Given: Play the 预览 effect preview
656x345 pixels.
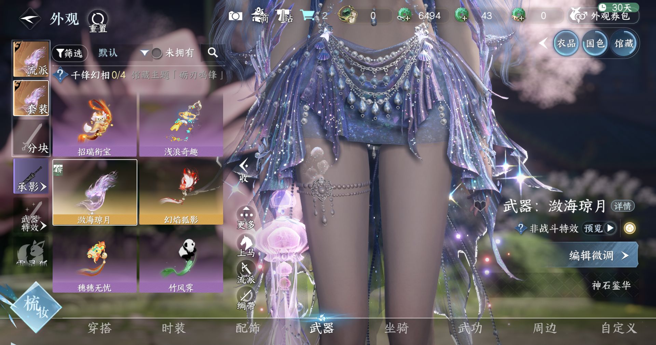Looking at the screenshot, I should [599, 228].
